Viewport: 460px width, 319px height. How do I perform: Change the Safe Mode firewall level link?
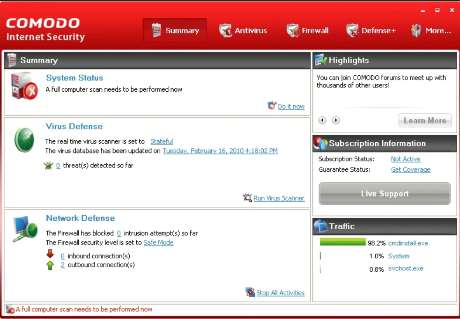click(x=158, y=243)
